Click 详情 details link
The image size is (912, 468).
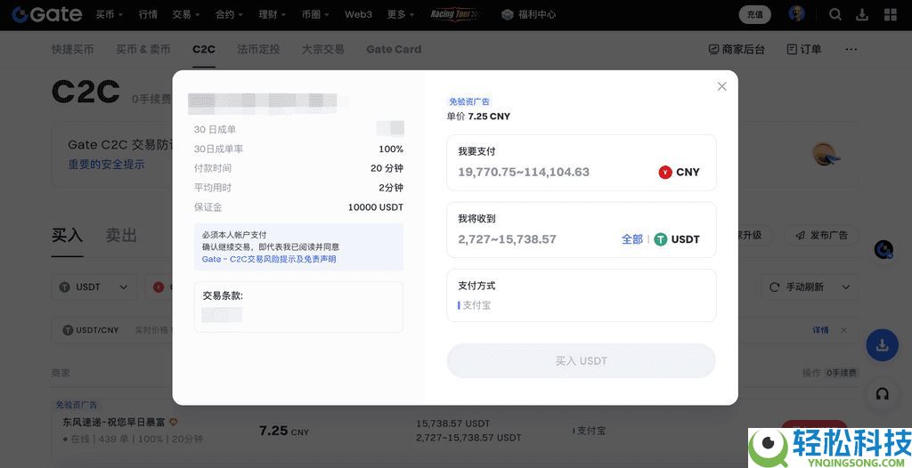pyautogui.click(x=820, y=330)
